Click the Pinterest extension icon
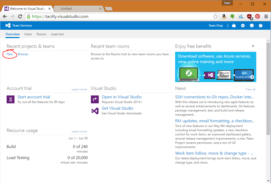271x183 pixels. click(x=258, y=17)
